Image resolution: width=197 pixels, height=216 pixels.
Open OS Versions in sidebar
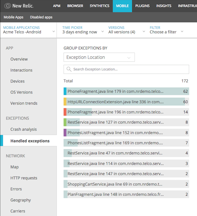click(x=21, y=92)
